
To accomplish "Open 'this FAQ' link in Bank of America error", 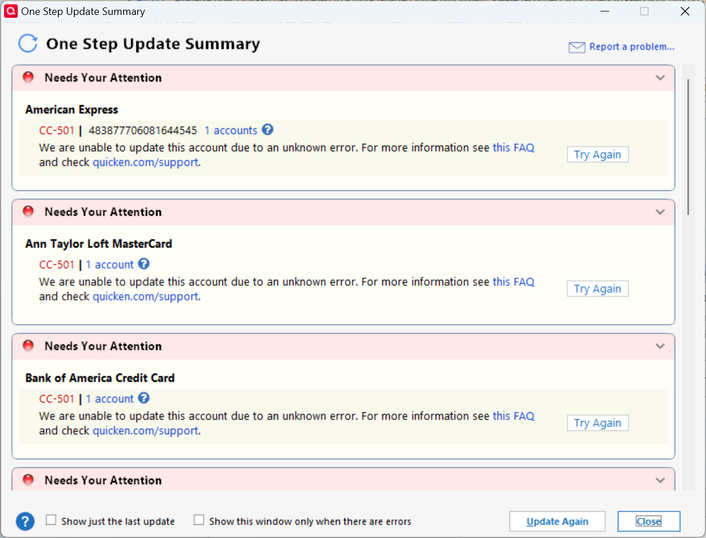I will (513, 416).
